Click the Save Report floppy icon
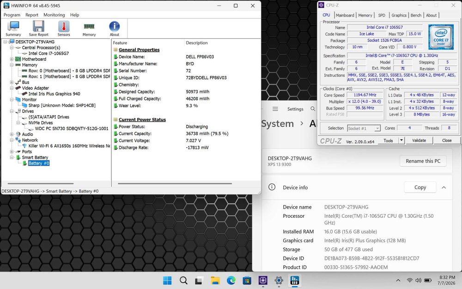Image resolution: width=462 pixels, height=289 pixels. tap(39, 28)
